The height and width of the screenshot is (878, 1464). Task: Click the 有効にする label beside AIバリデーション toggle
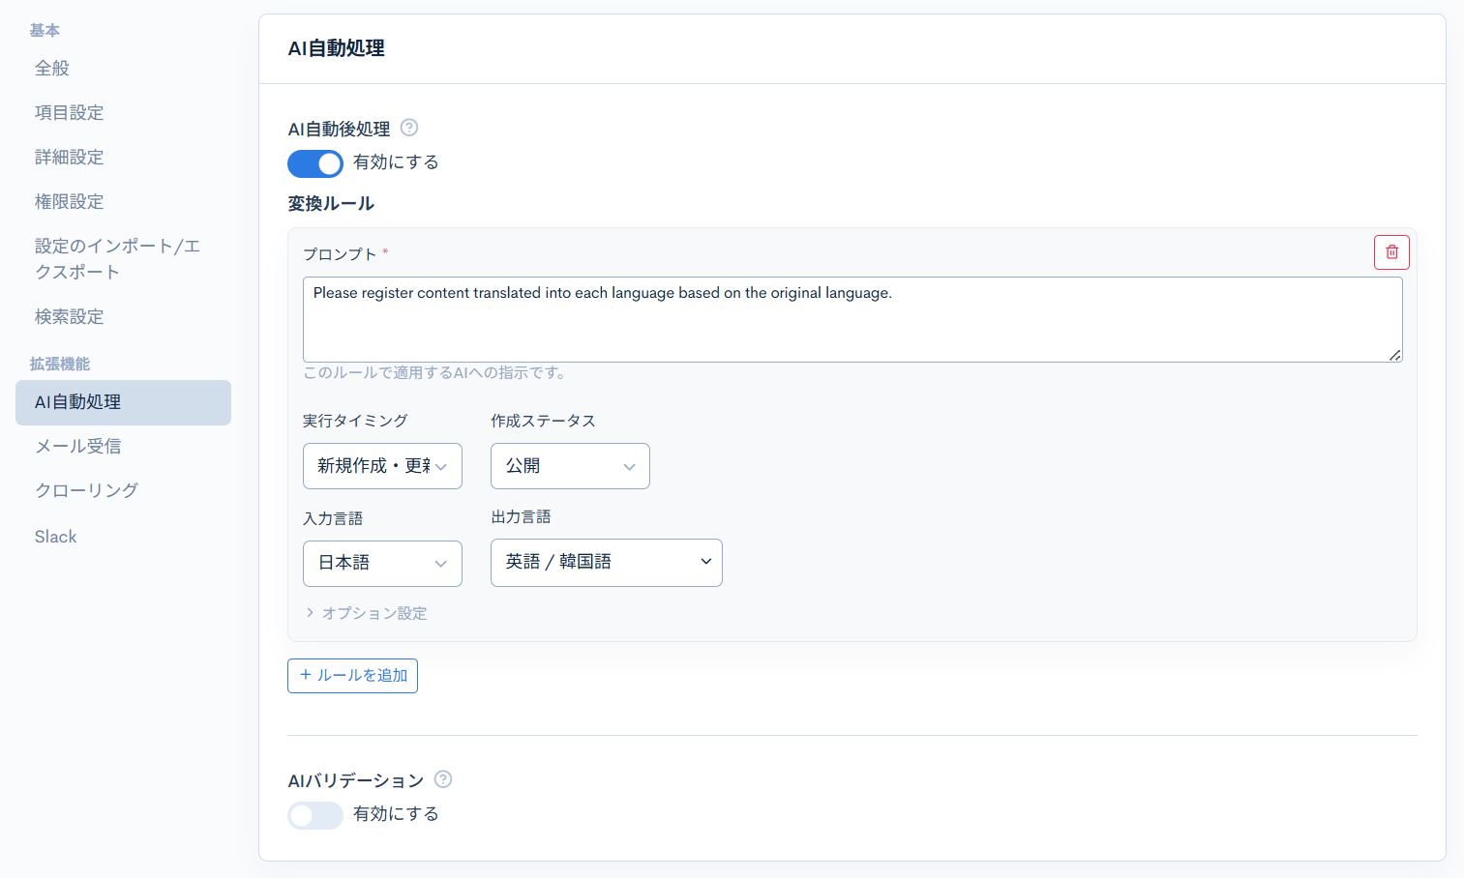pyautogui.click(x=396, y=814)
